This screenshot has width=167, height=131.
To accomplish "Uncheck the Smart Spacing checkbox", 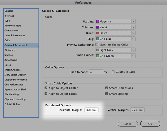I will click(x=107, y=94).
